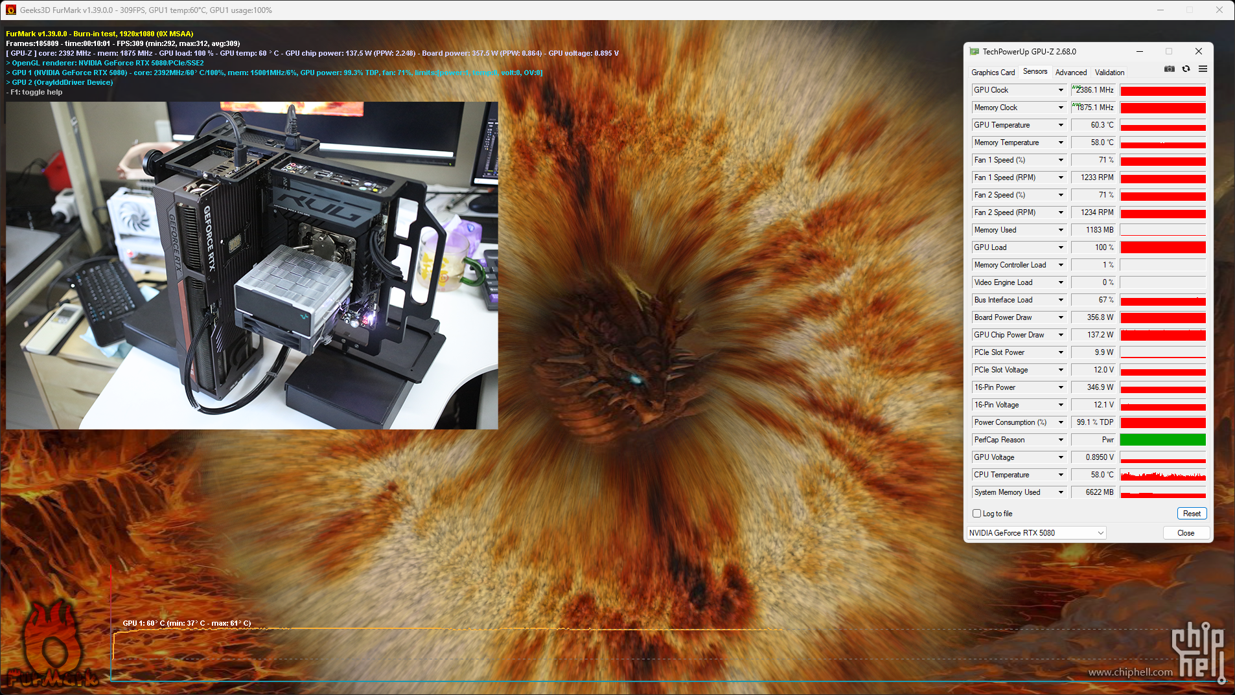Open the Power Consumption (%) dropdown
1235x695 pixels.
coord(1061,422)
